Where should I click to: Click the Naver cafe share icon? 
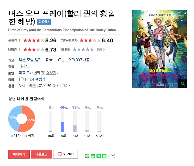(93, 156)
